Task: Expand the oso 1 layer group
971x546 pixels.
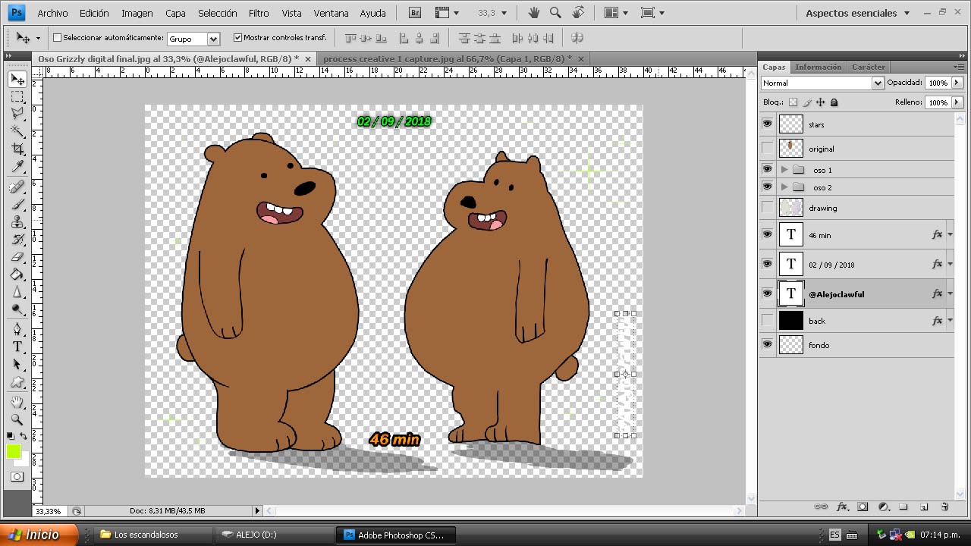Action: coord(784,170)
